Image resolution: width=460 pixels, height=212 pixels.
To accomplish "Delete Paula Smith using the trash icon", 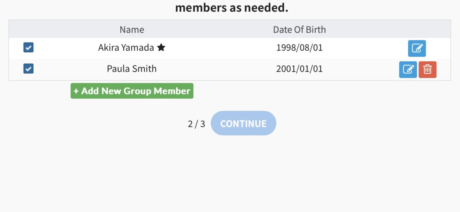I will (x=427, y=70).
